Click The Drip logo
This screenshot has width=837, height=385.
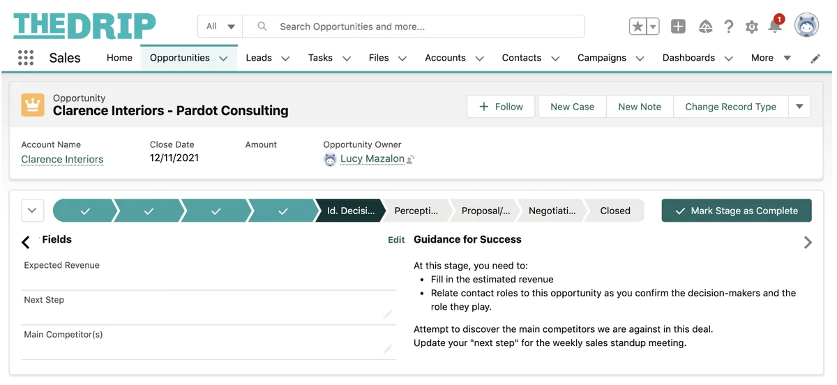(x=84, y=26)
